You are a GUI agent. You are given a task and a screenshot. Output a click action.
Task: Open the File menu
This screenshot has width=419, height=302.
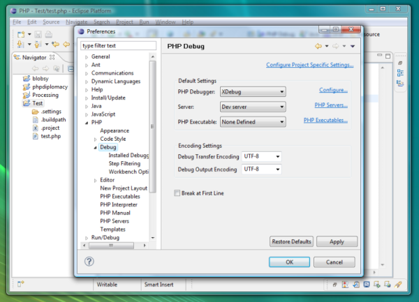tap(17, 22)
